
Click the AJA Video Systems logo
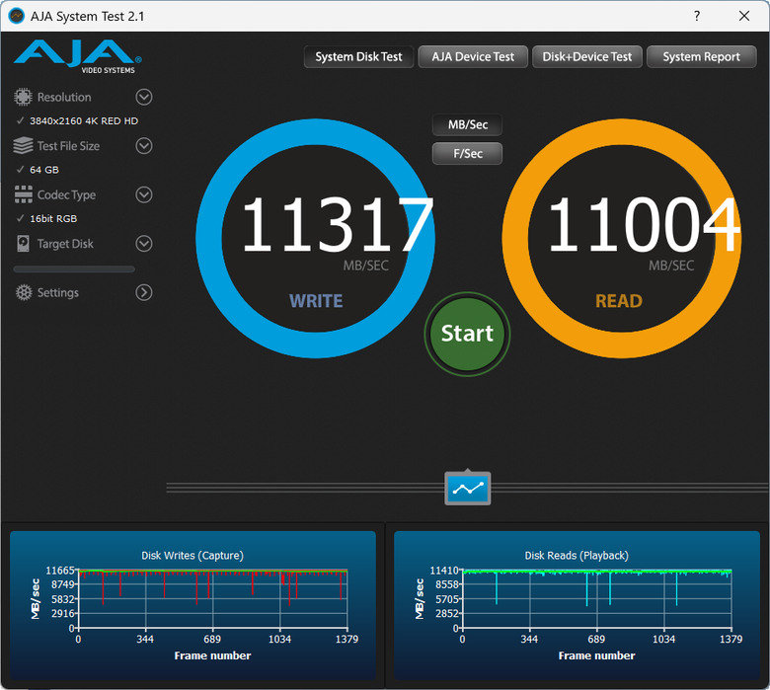click(x=78, y=57)
